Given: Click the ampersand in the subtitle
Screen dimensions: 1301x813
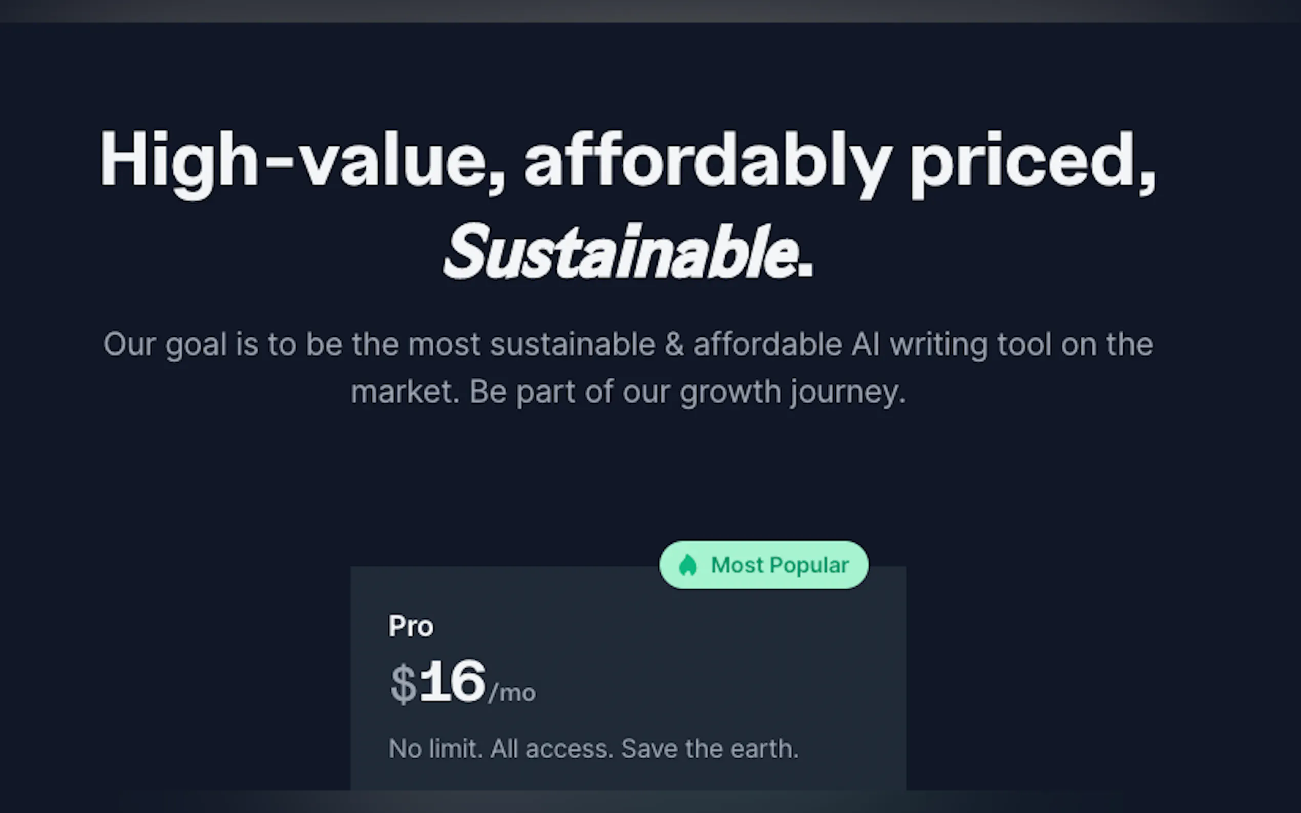Looking at the screenshot, I should tap(675, 344).
